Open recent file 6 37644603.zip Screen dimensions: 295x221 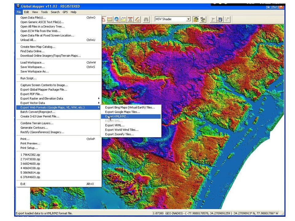point(58,177)
